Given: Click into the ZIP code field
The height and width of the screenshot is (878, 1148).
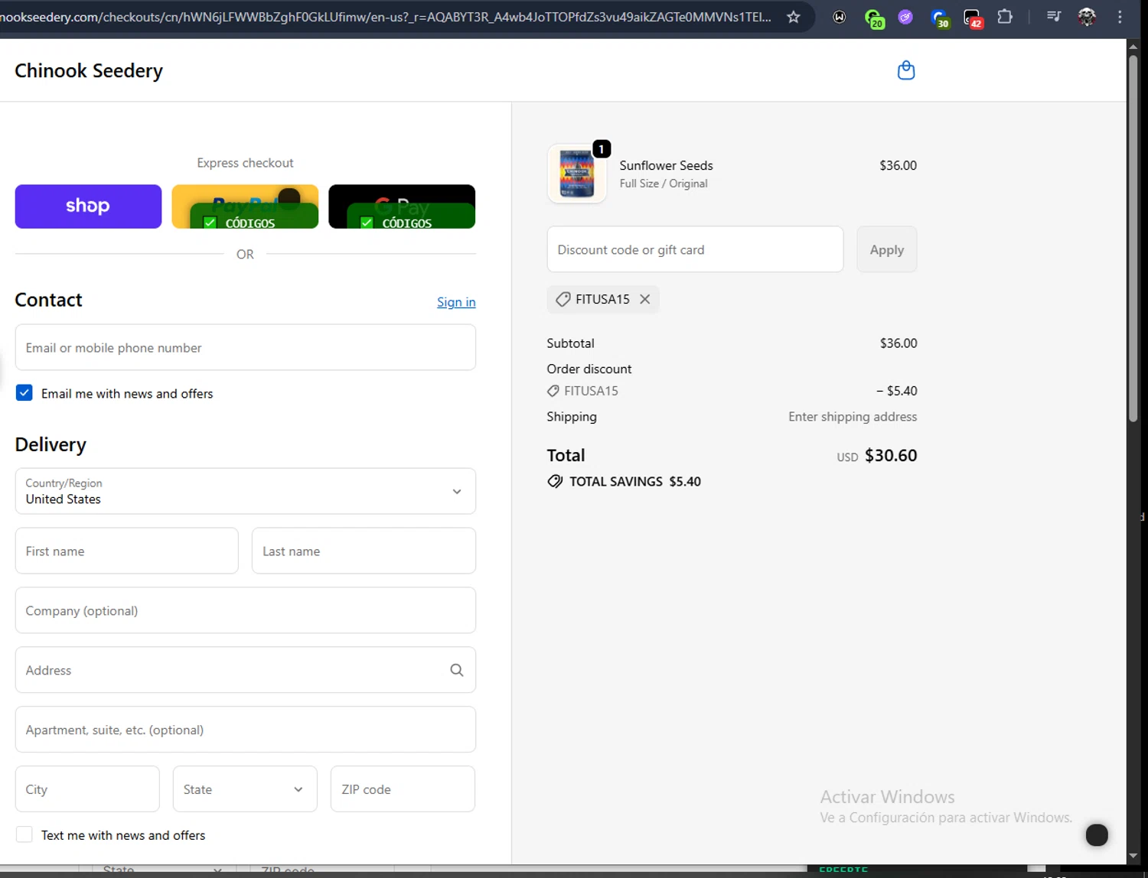Looking at the screenshot, I should pos(403,789).
